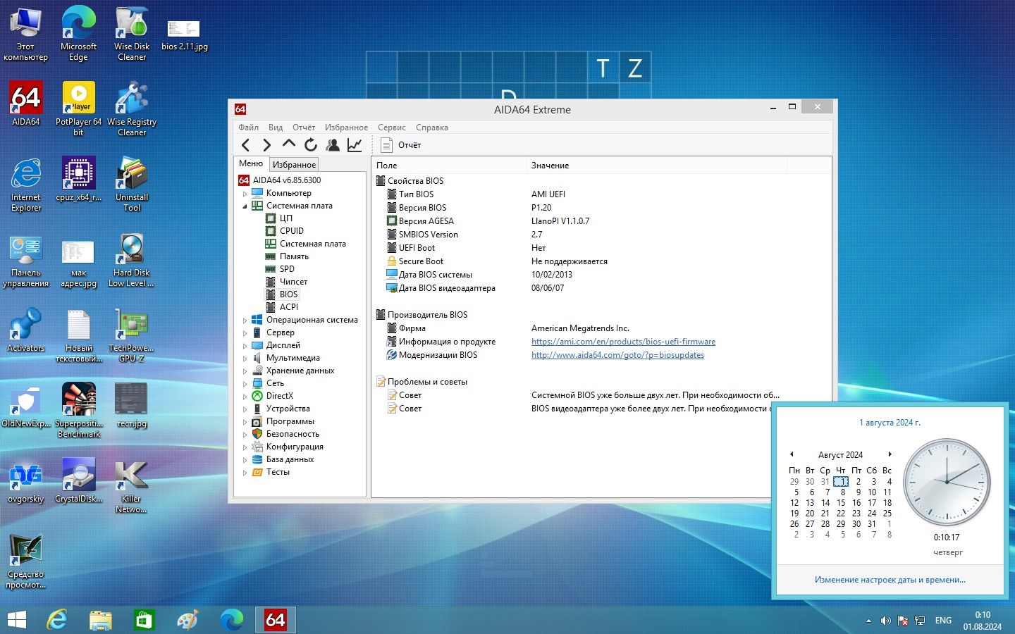Open the graph icon in AIDA64 toolbar
Viewport: 1015px width, 634px height.
coord(355,145)
